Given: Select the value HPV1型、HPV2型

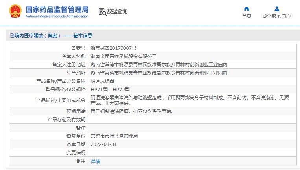Looking at the screenshot, I should coord(110,90).
